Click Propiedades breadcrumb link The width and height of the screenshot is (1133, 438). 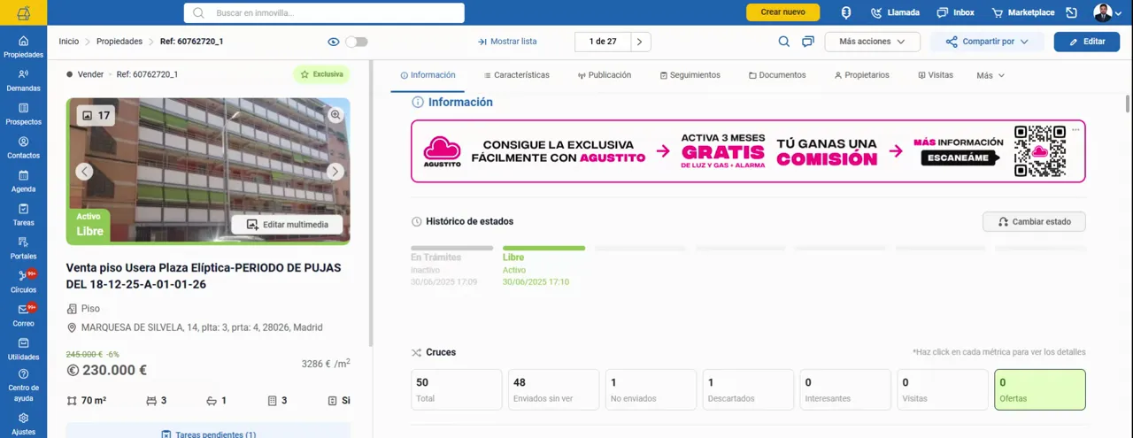(119, 42)
